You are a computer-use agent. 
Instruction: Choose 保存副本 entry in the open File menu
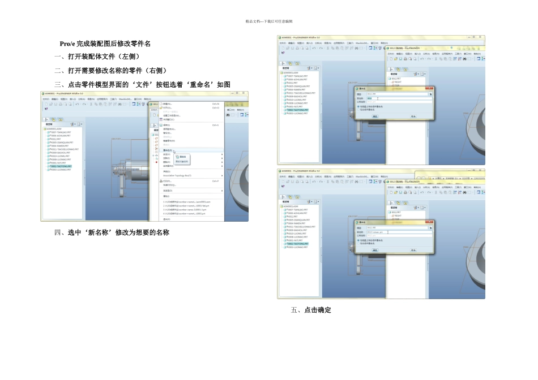click(191, 129)
